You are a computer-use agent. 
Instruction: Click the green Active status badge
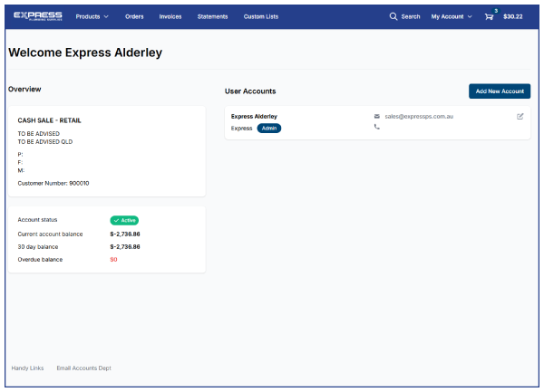point(124,220)
